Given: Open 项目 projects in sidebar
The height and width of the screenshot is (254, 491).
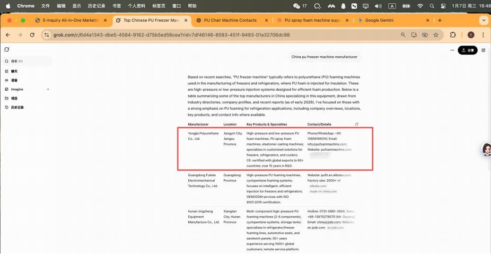Looking at the screenshot, I should (14, 98).
